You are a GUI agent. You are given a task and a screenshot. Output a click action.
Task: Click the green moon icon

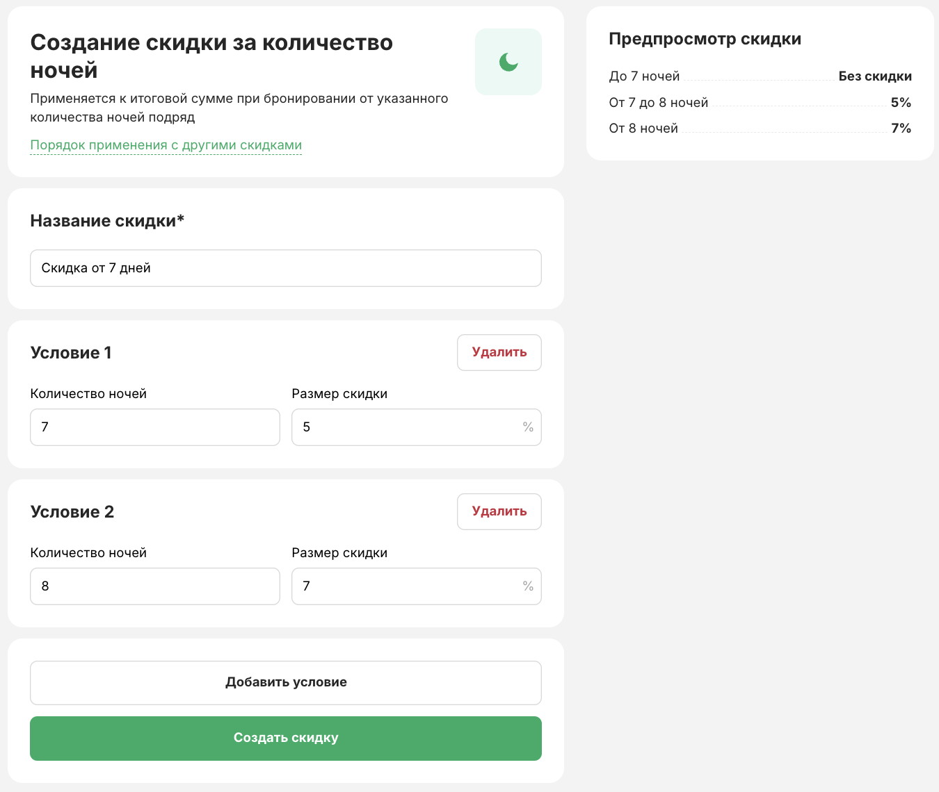508,62
